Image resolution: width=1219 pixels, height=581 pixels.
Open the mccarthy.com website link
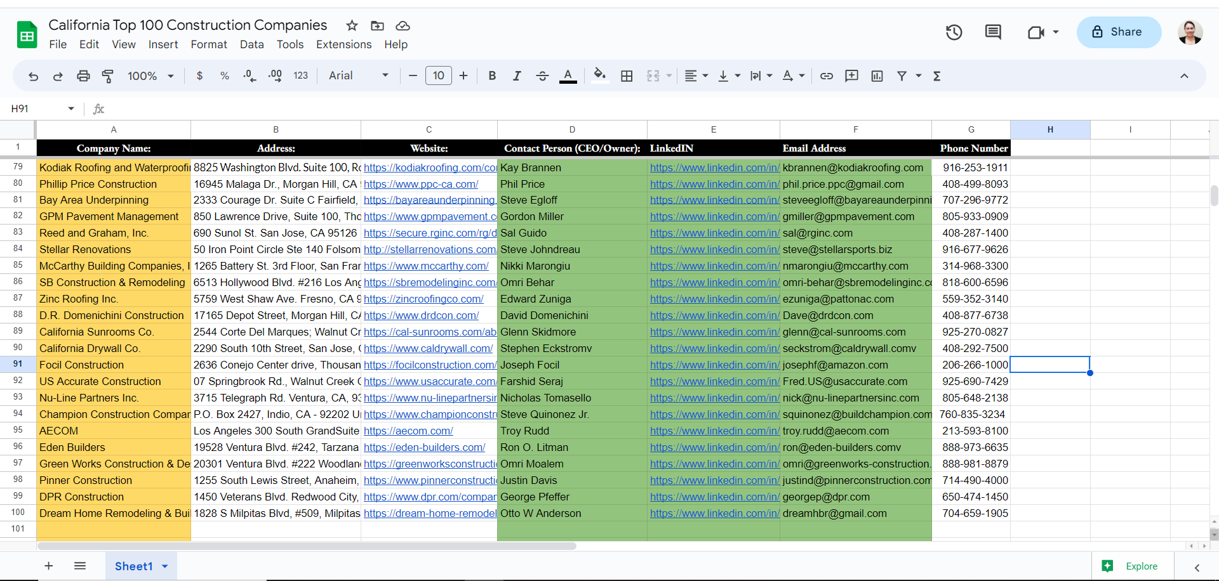point(426,266)
